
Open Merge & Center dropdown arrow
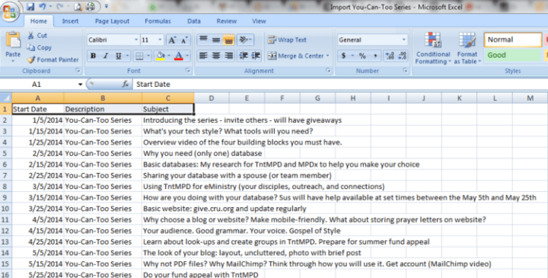pyautogui.click(x=327, y=56)
